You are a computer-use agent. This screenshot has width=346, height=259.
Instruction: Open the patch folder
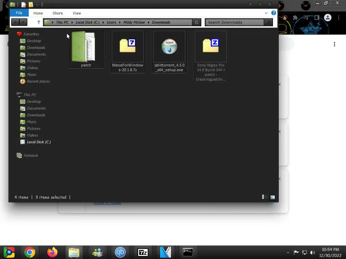coord(86,49)
